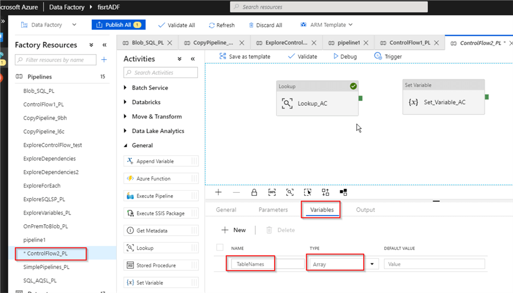Click the Set_Variable_AC node on canvas
This screenshot has height=293, width=513.
point(443,97)
